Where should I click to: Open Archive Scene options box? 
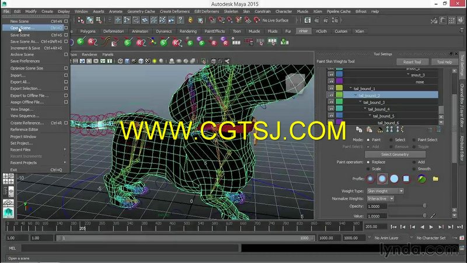pyautogui.click(x=66, y=54)
